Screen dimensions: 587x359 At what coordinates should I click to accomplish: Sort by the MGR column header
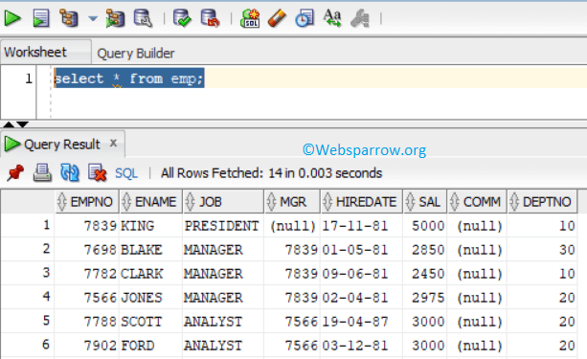293,202
